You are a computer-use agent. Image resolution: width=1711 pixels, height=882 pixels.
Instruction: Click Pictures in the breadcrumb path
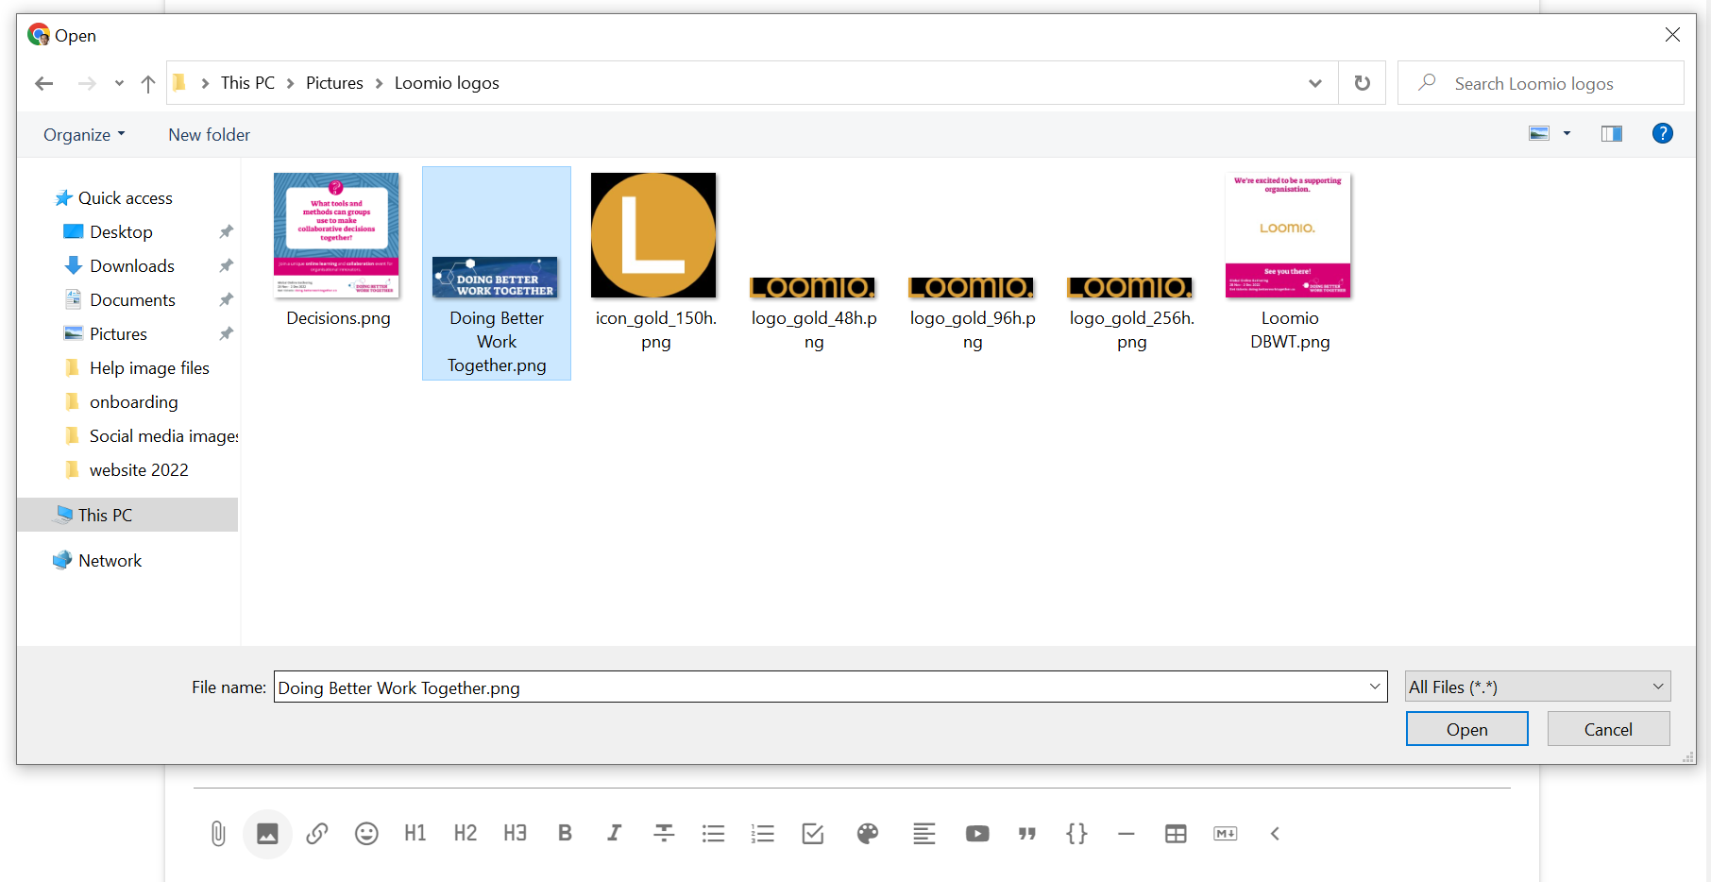coord(334,83)
